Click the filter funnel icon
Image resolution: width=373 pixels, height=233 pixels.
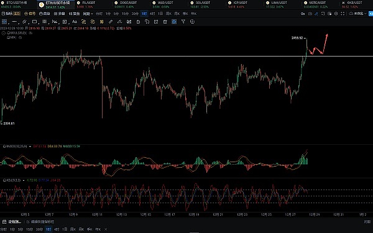[183, 22]
